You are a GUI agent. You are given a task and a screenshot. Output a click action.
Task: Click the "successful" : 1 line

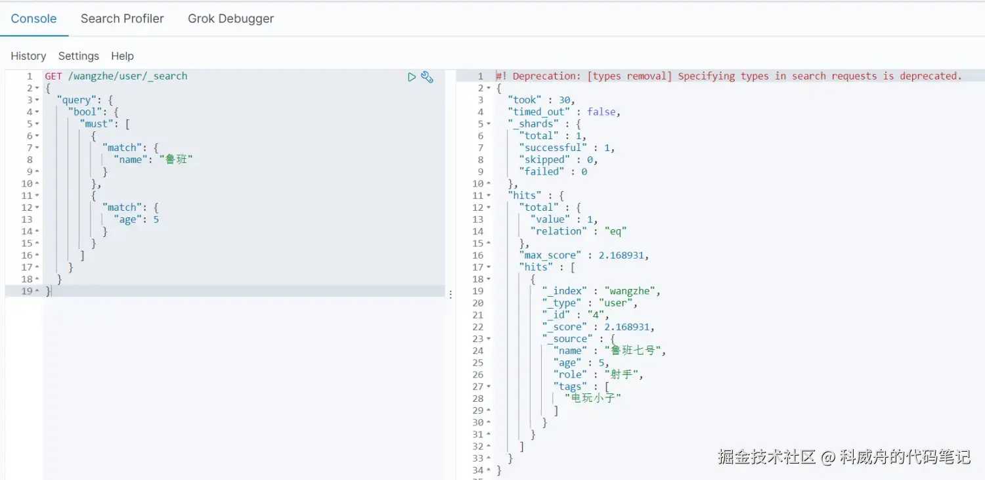567,148
